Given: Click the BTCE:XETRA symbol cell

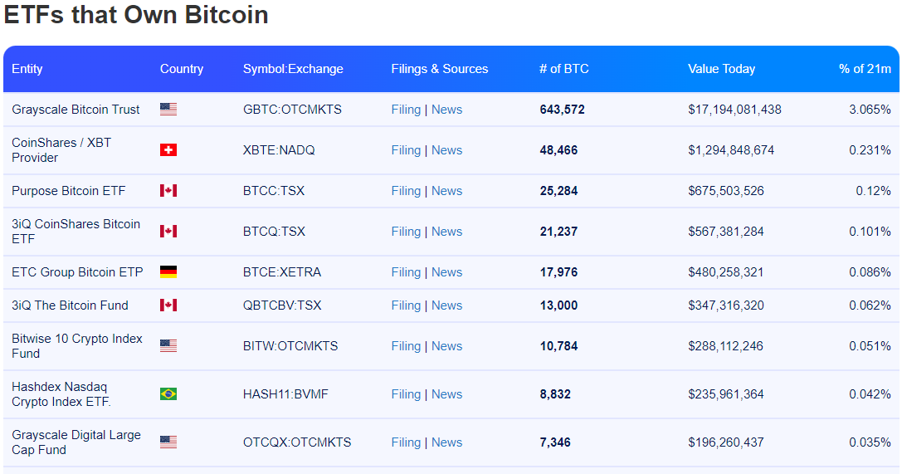Looking at the screenshot, I should pos(282,272).
